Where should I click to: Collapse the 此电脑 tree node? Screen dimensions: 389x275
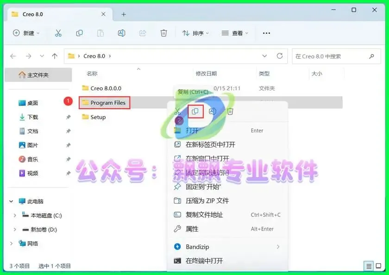tap(11, 201)
